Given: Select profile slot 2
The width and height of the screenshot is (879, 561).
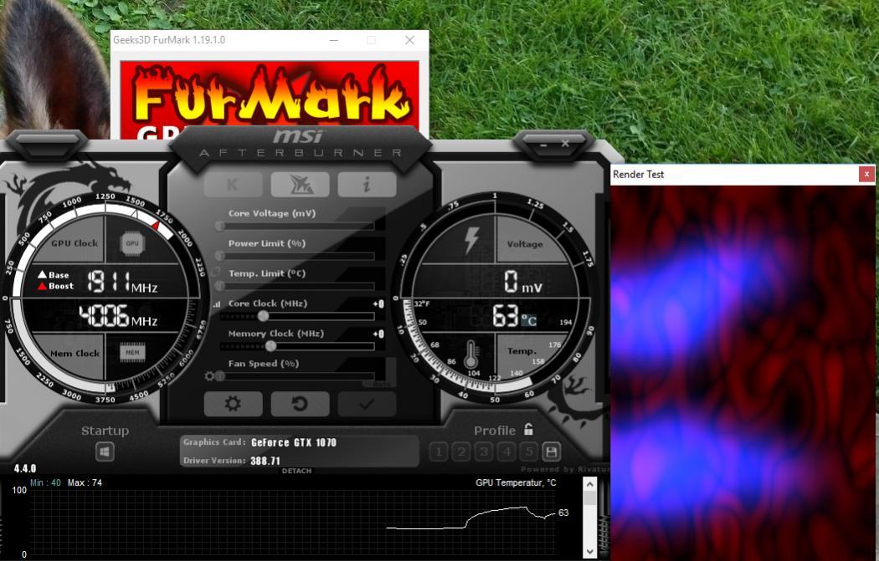Looking at the screenshot, I should 460,451.
